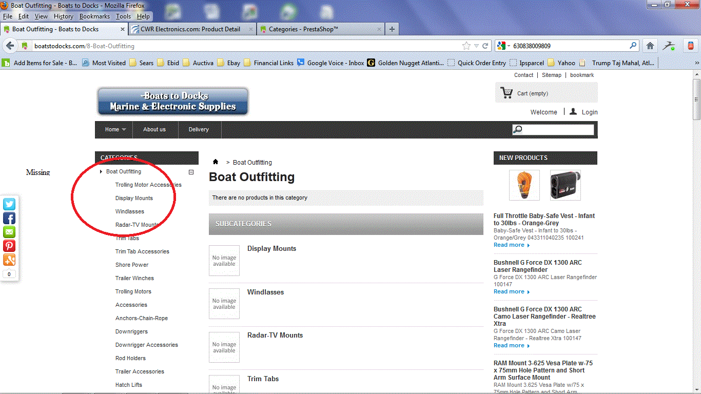Collapse the Boat Outfitting category tree

(191, 172)
